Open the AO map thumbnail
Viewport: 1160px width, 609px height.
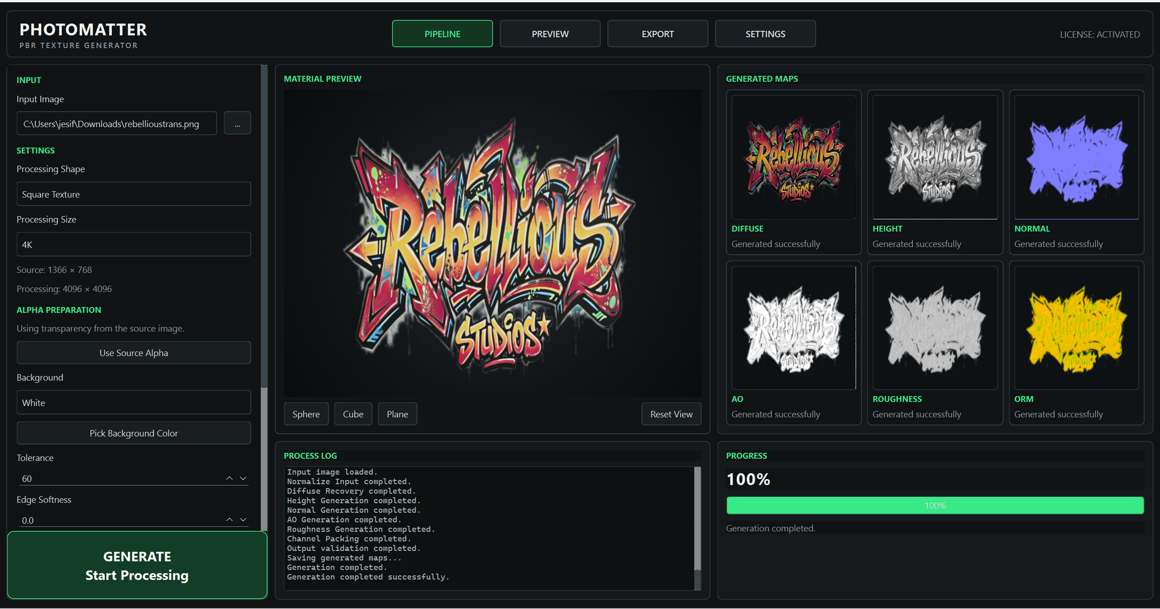tap(793, 328)
